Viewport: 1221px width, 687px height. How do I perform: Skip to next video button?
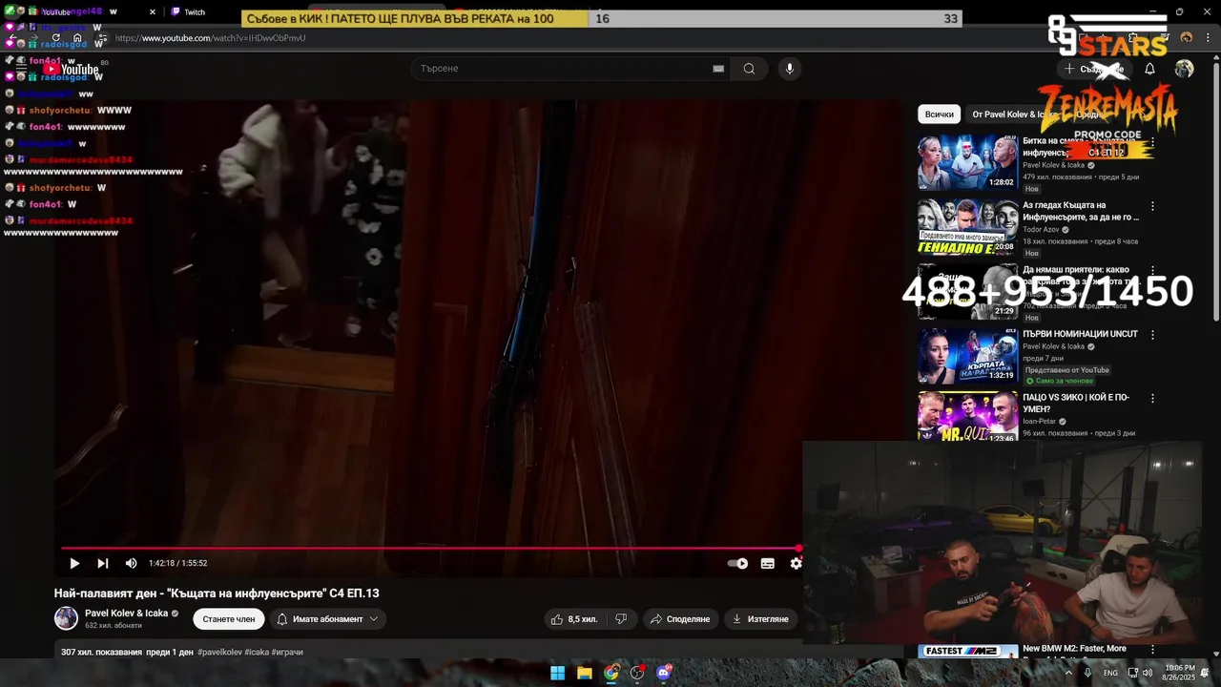103,563
